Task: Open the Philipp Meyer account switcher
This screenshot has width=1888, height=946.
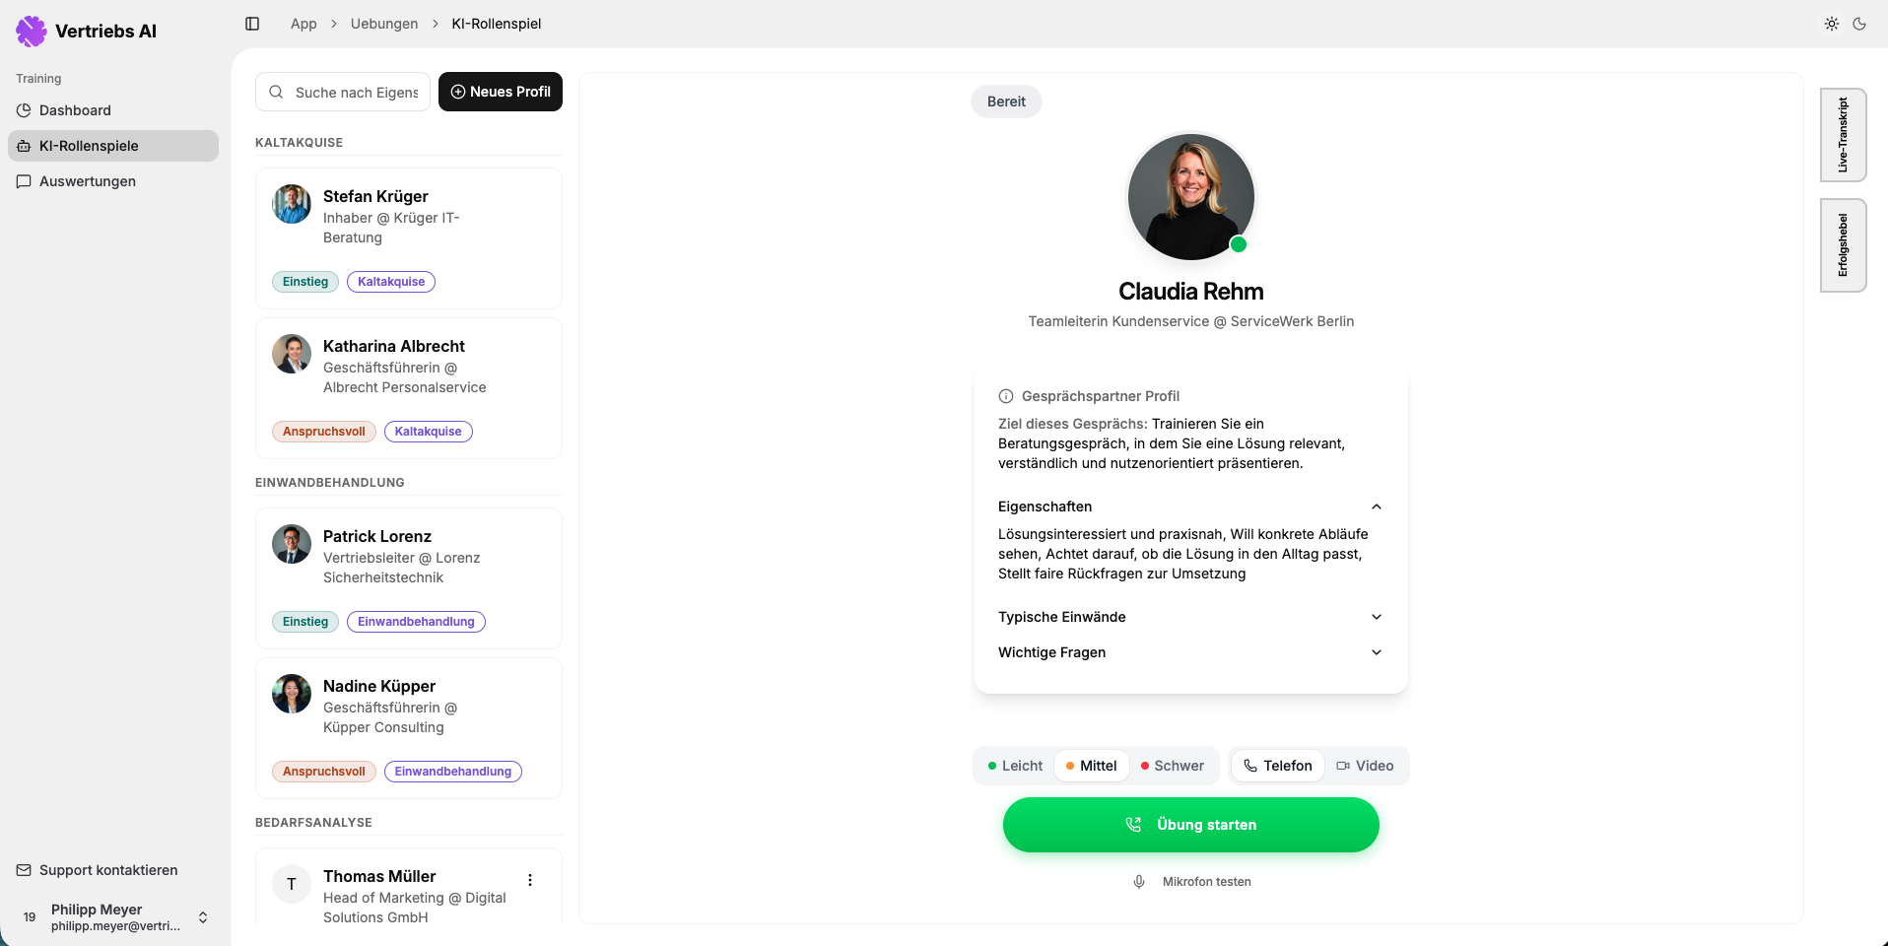Action: click(203, 917)
